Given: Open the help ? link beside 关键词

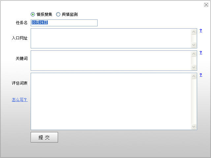Looking at the screenshot, I should [201, 53].
